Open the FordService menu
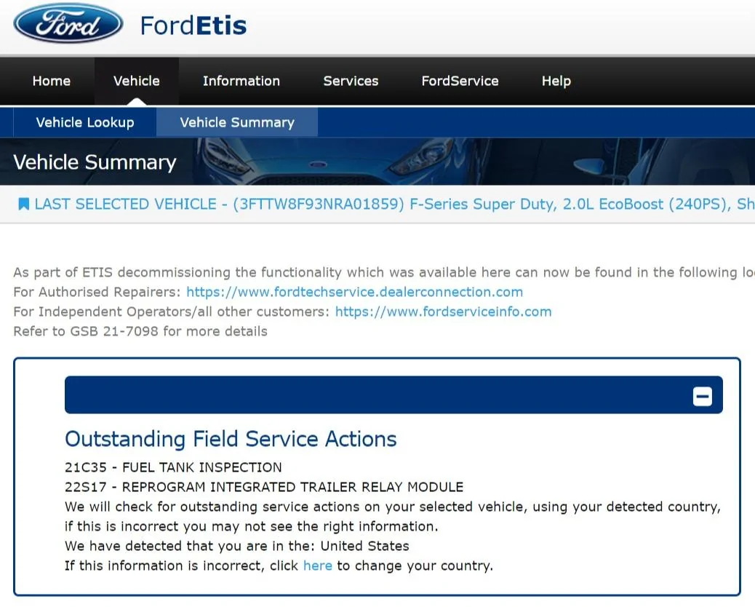Screen dimensions: 755x607 pos(460,81)
